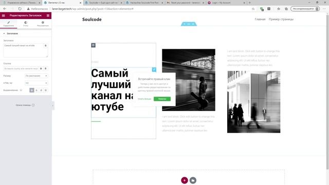Click the blue pencil edit handle on heading
The image size is (329, 185).
pyautogui.click(x=154, y=69)
